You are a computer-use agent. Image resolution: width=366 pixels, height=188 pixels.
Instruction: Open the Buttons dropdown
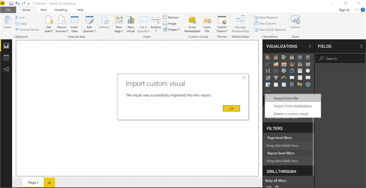pyautogui.click(x=156, y=24)
